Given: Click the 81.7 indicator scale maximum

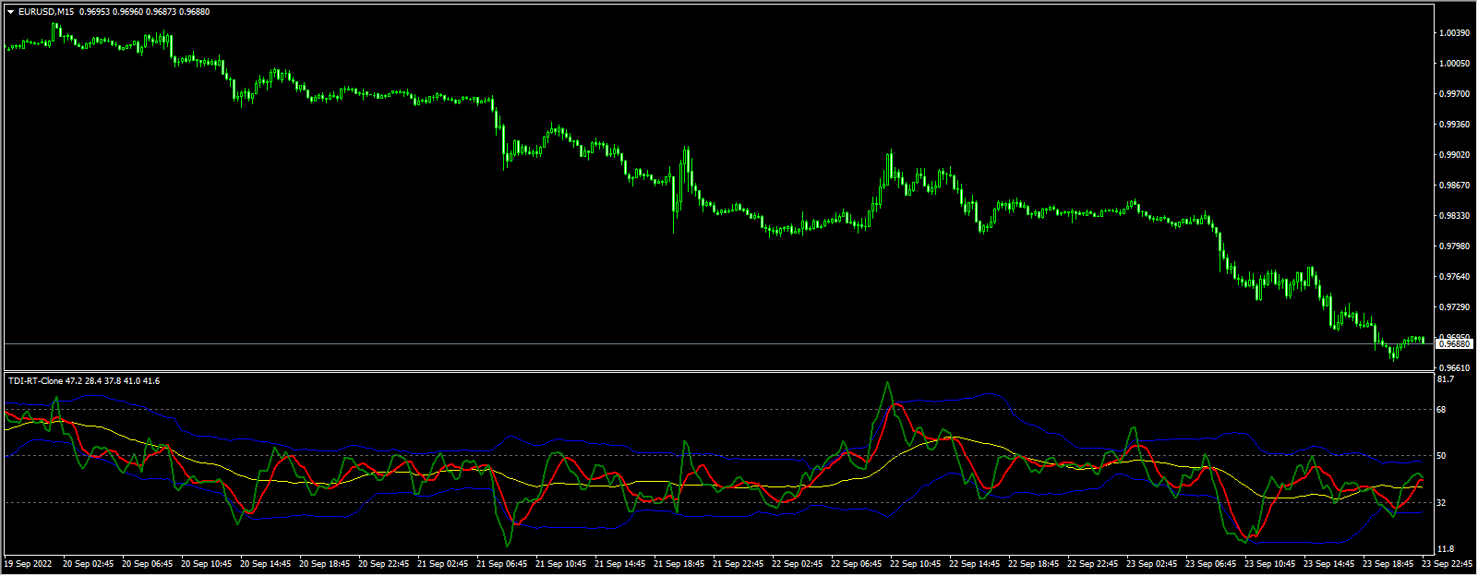Looking at the screenshot, I should tap(1445, 379).
